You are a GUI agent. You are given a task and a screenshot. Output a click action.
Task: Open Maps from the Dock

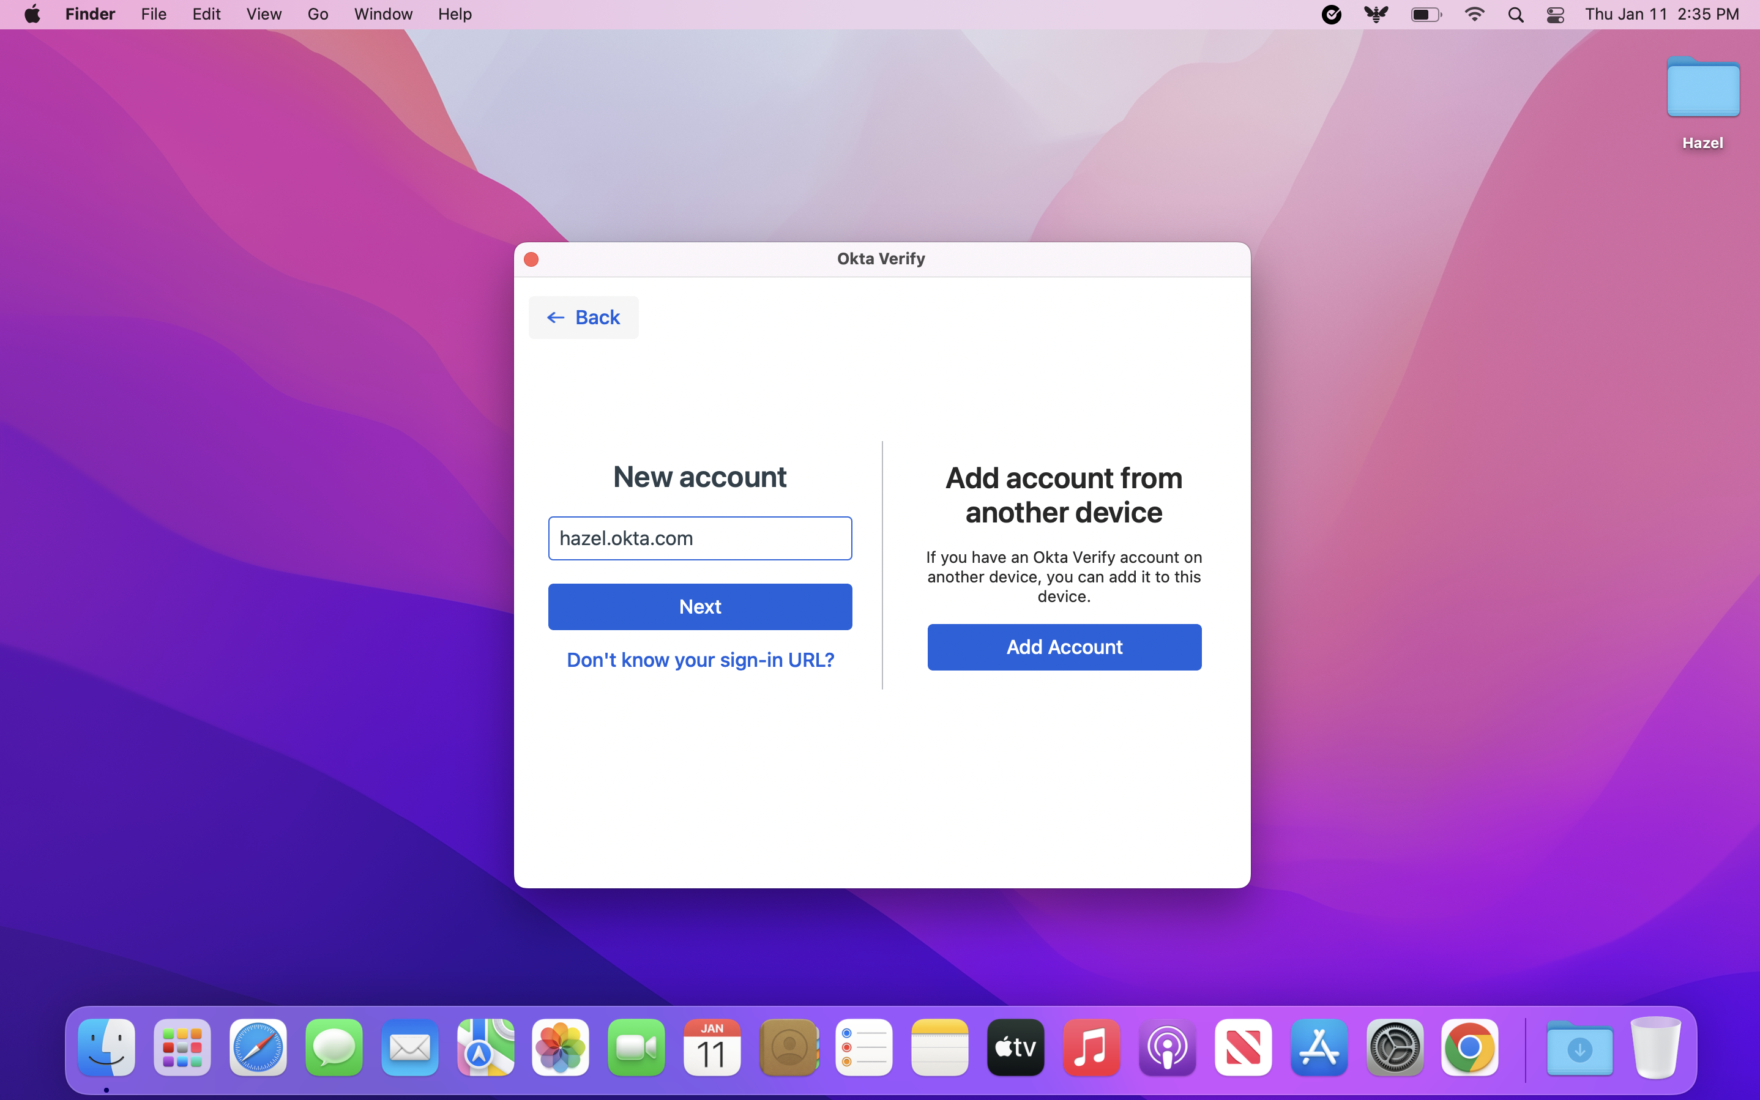(x=485, y=1047)
